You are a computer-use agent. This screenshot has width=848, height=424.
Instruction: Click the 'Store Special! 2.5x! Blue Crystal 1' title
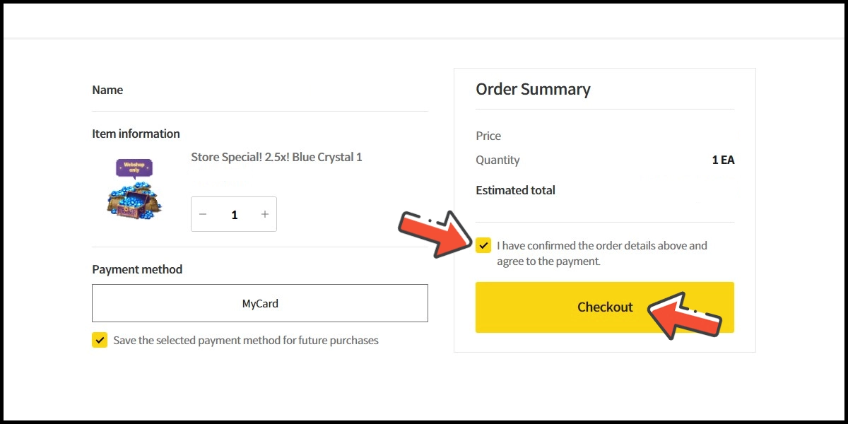(276, 157)
